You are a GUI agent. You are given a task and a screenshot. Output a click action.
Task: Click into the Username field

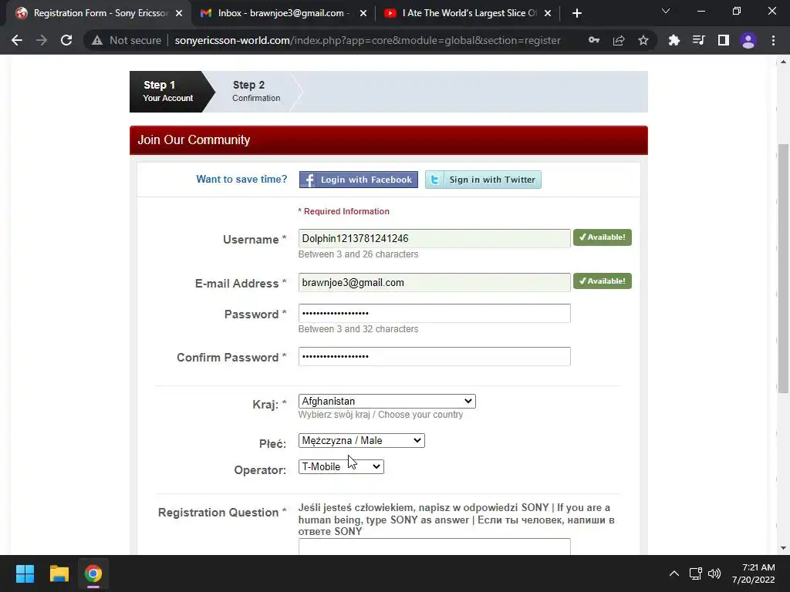[434, 239]
